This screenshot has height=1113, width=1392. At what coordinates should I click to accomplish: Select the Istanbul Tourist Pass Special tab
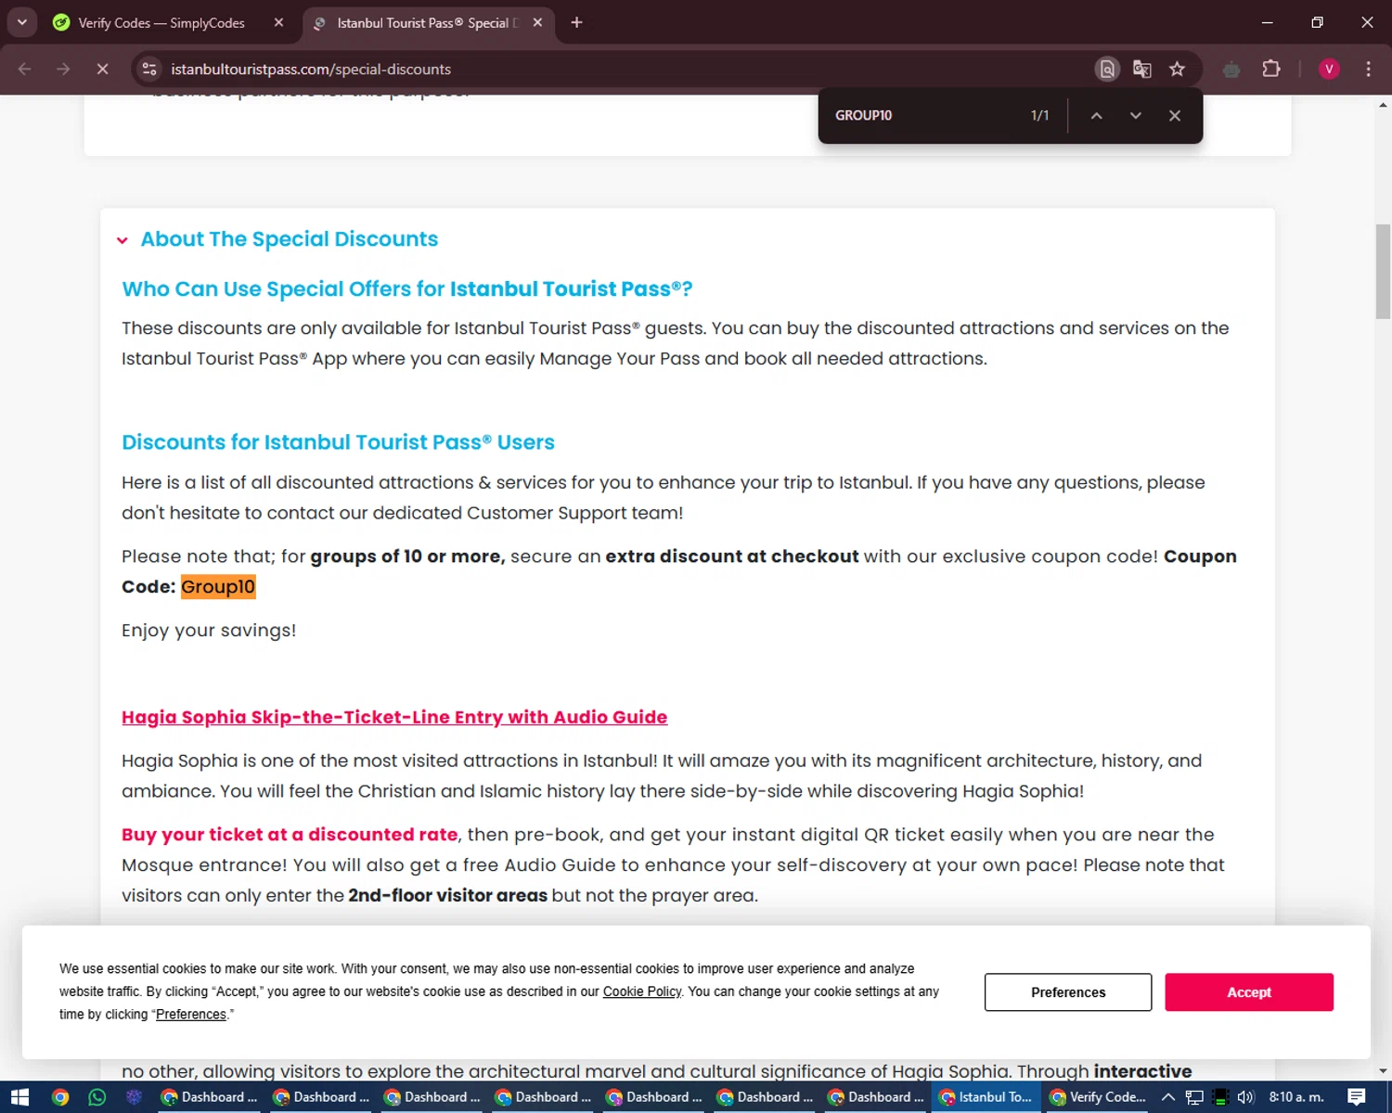coord(427,22)
